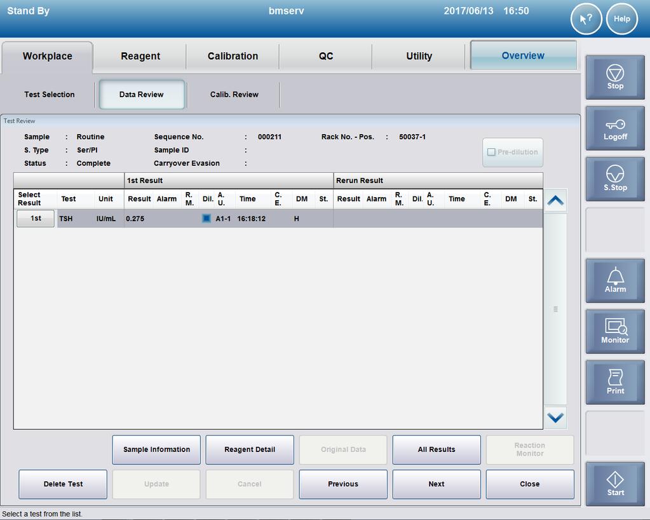This screenshot has width=650, height=520.
Task: Toggle the Pre-dilution checkbox
Action: [491, 152]
